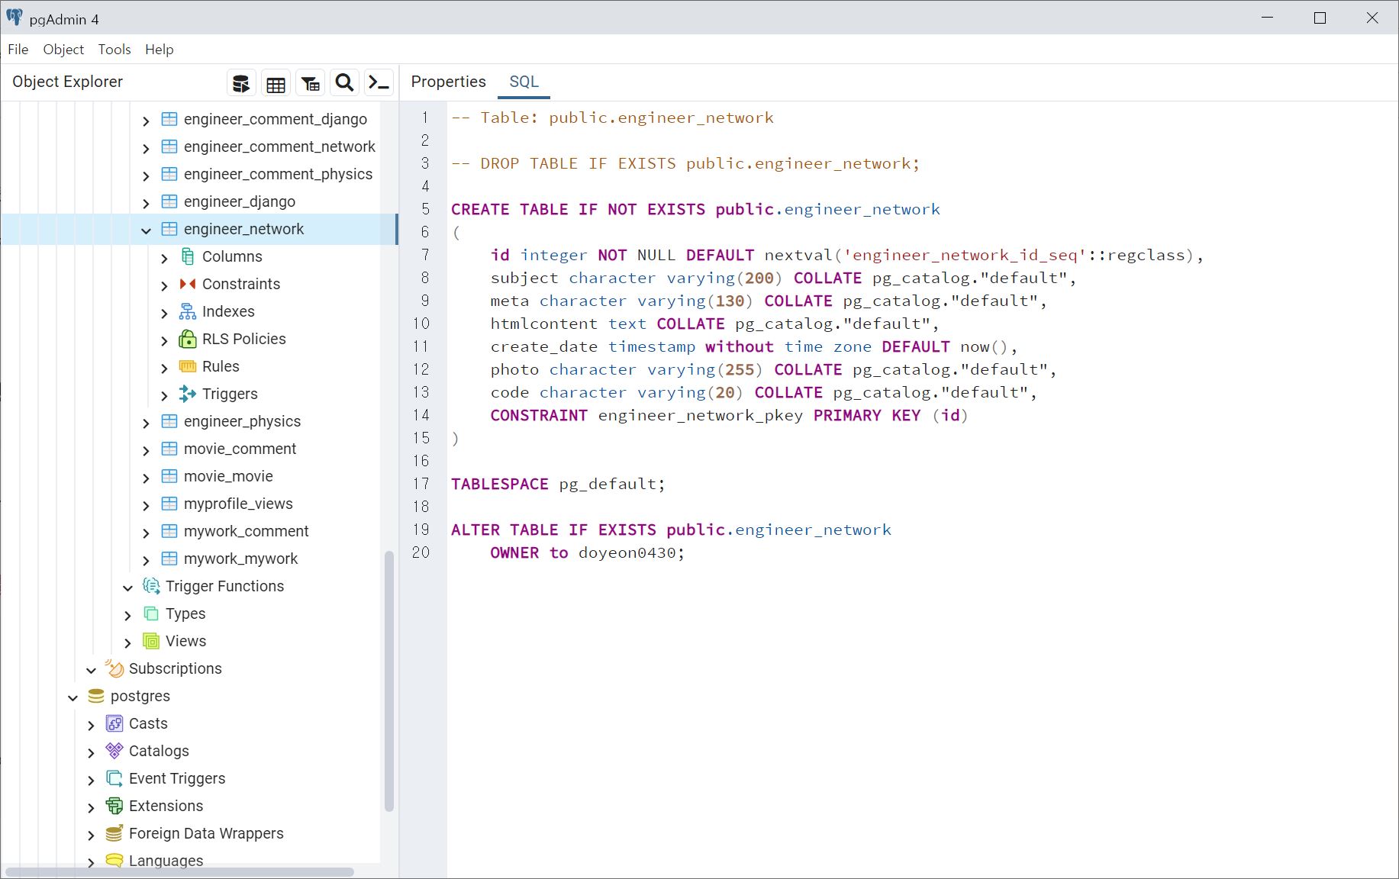Click the Trigger Functions icon
This screenshot has height=879, width=1399.
[x=151, y=586]
